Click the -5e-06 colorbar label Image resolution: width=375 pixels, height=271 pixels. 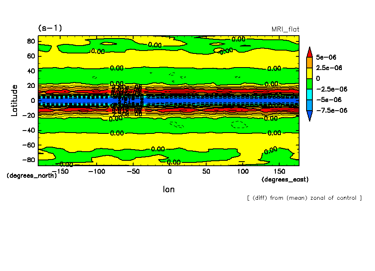[x=329, y=99]
